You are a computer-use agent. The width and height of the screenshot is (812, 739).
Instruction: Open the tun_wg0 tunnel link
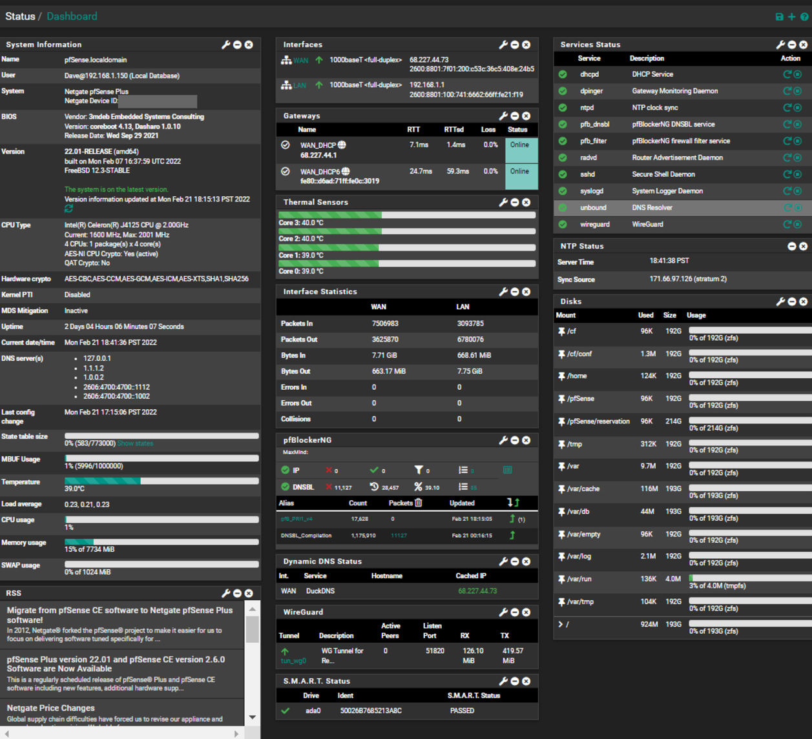(293, 661)
